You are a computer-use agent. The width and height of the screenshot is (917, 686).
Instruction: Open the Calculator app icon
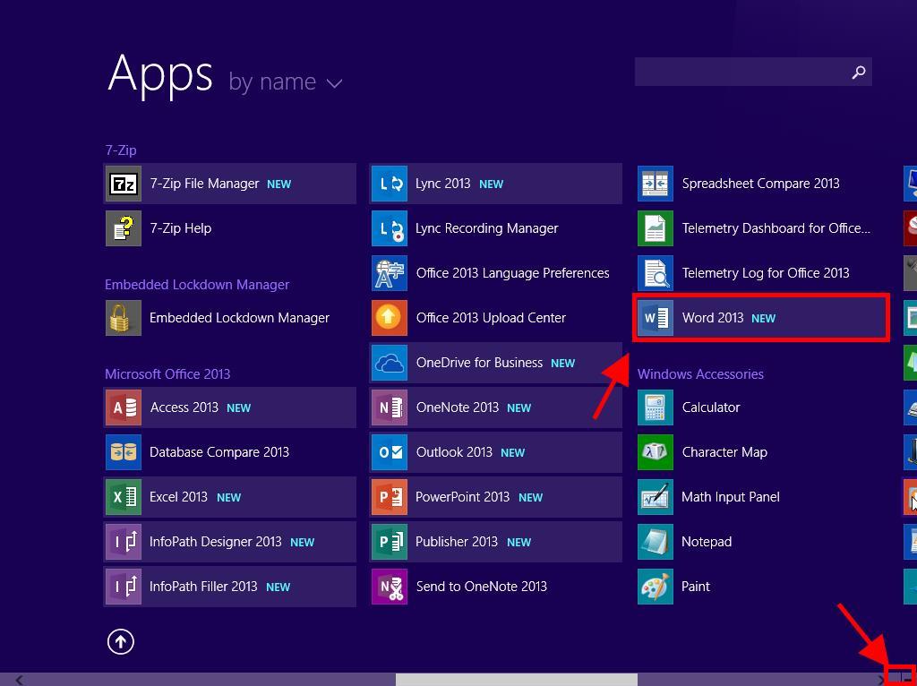tap(656, 407)
